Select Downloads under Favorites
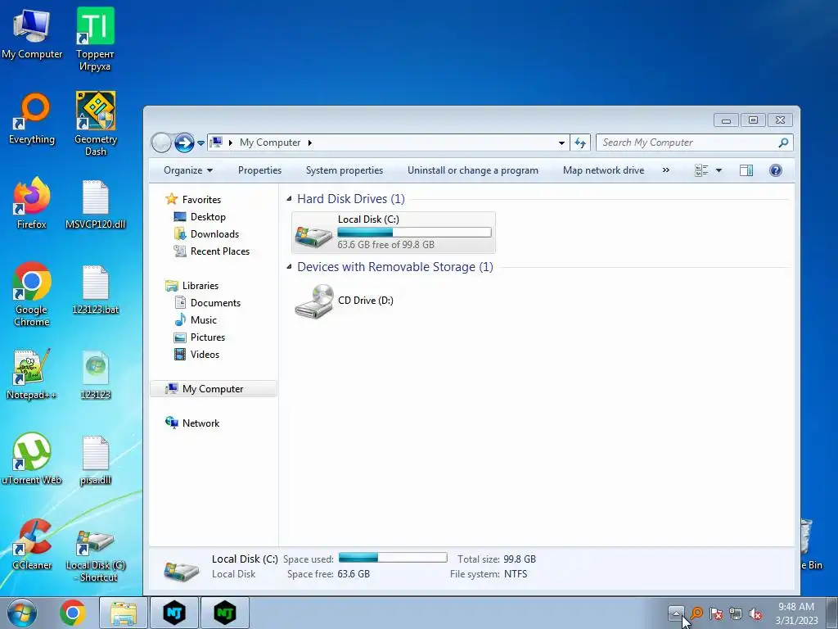The width and height of the screenshot is (838, 629). (207, 233)
